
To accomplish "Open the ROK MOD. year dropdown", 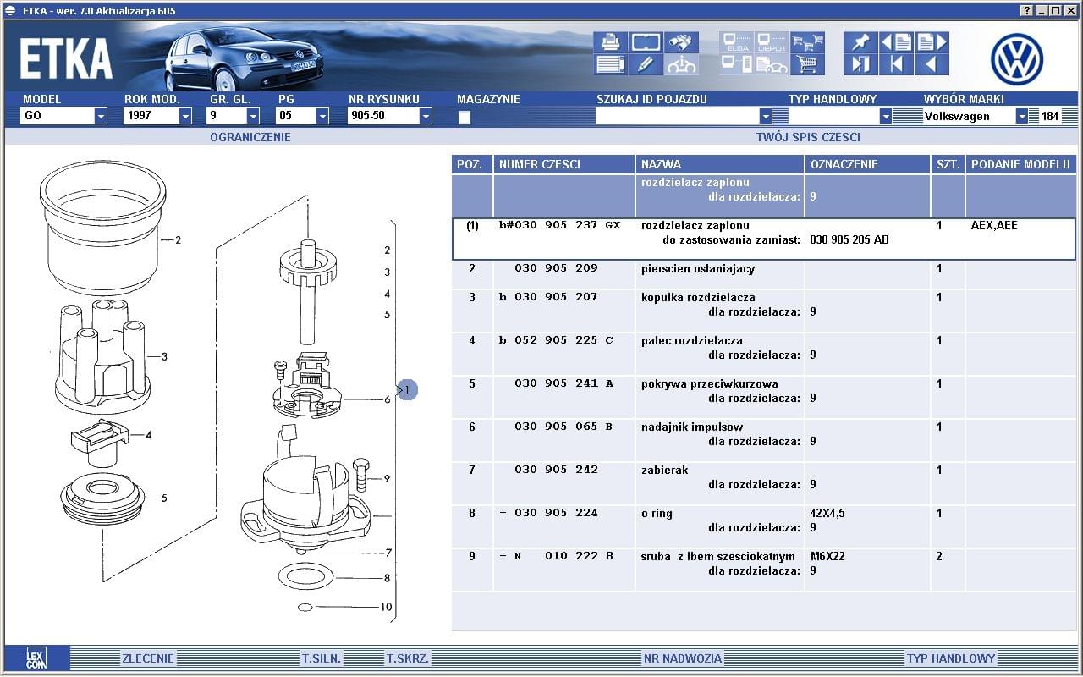I will (185, 117).
